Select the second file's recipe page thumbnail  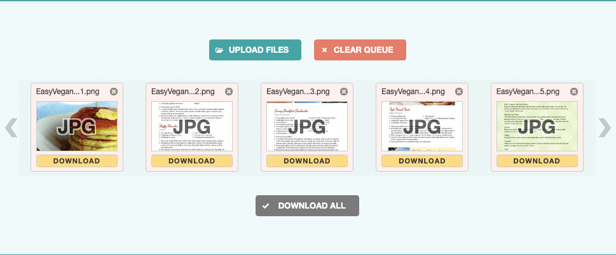pos(191,126)
